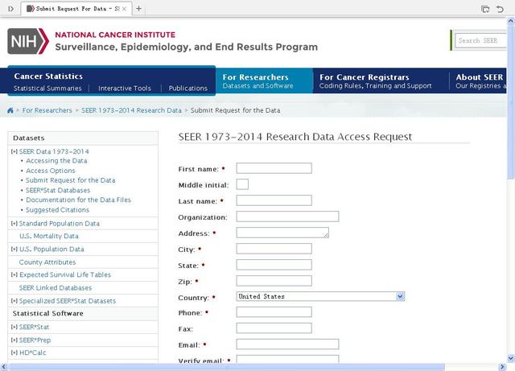The height and width of the screenshot is (371, 515).
Task: Open a new browser tab with plus icon
Action: click(x=139, y=9)
